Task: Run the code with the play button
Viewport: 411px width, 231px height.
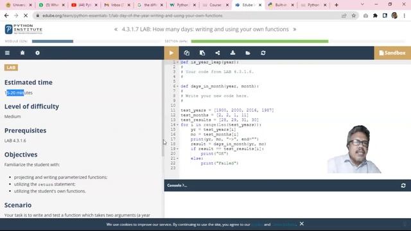Action: [171, 53]
